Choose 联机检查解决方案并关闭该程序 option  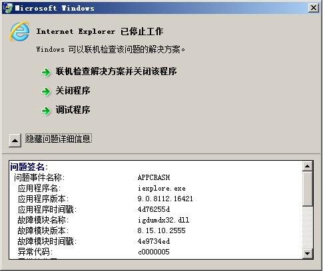click(116, 72)
